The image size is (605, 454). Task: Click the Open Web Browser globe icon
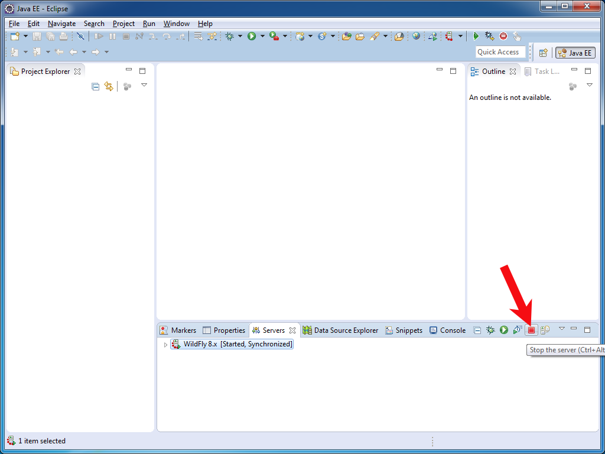[x=416, y=36]
